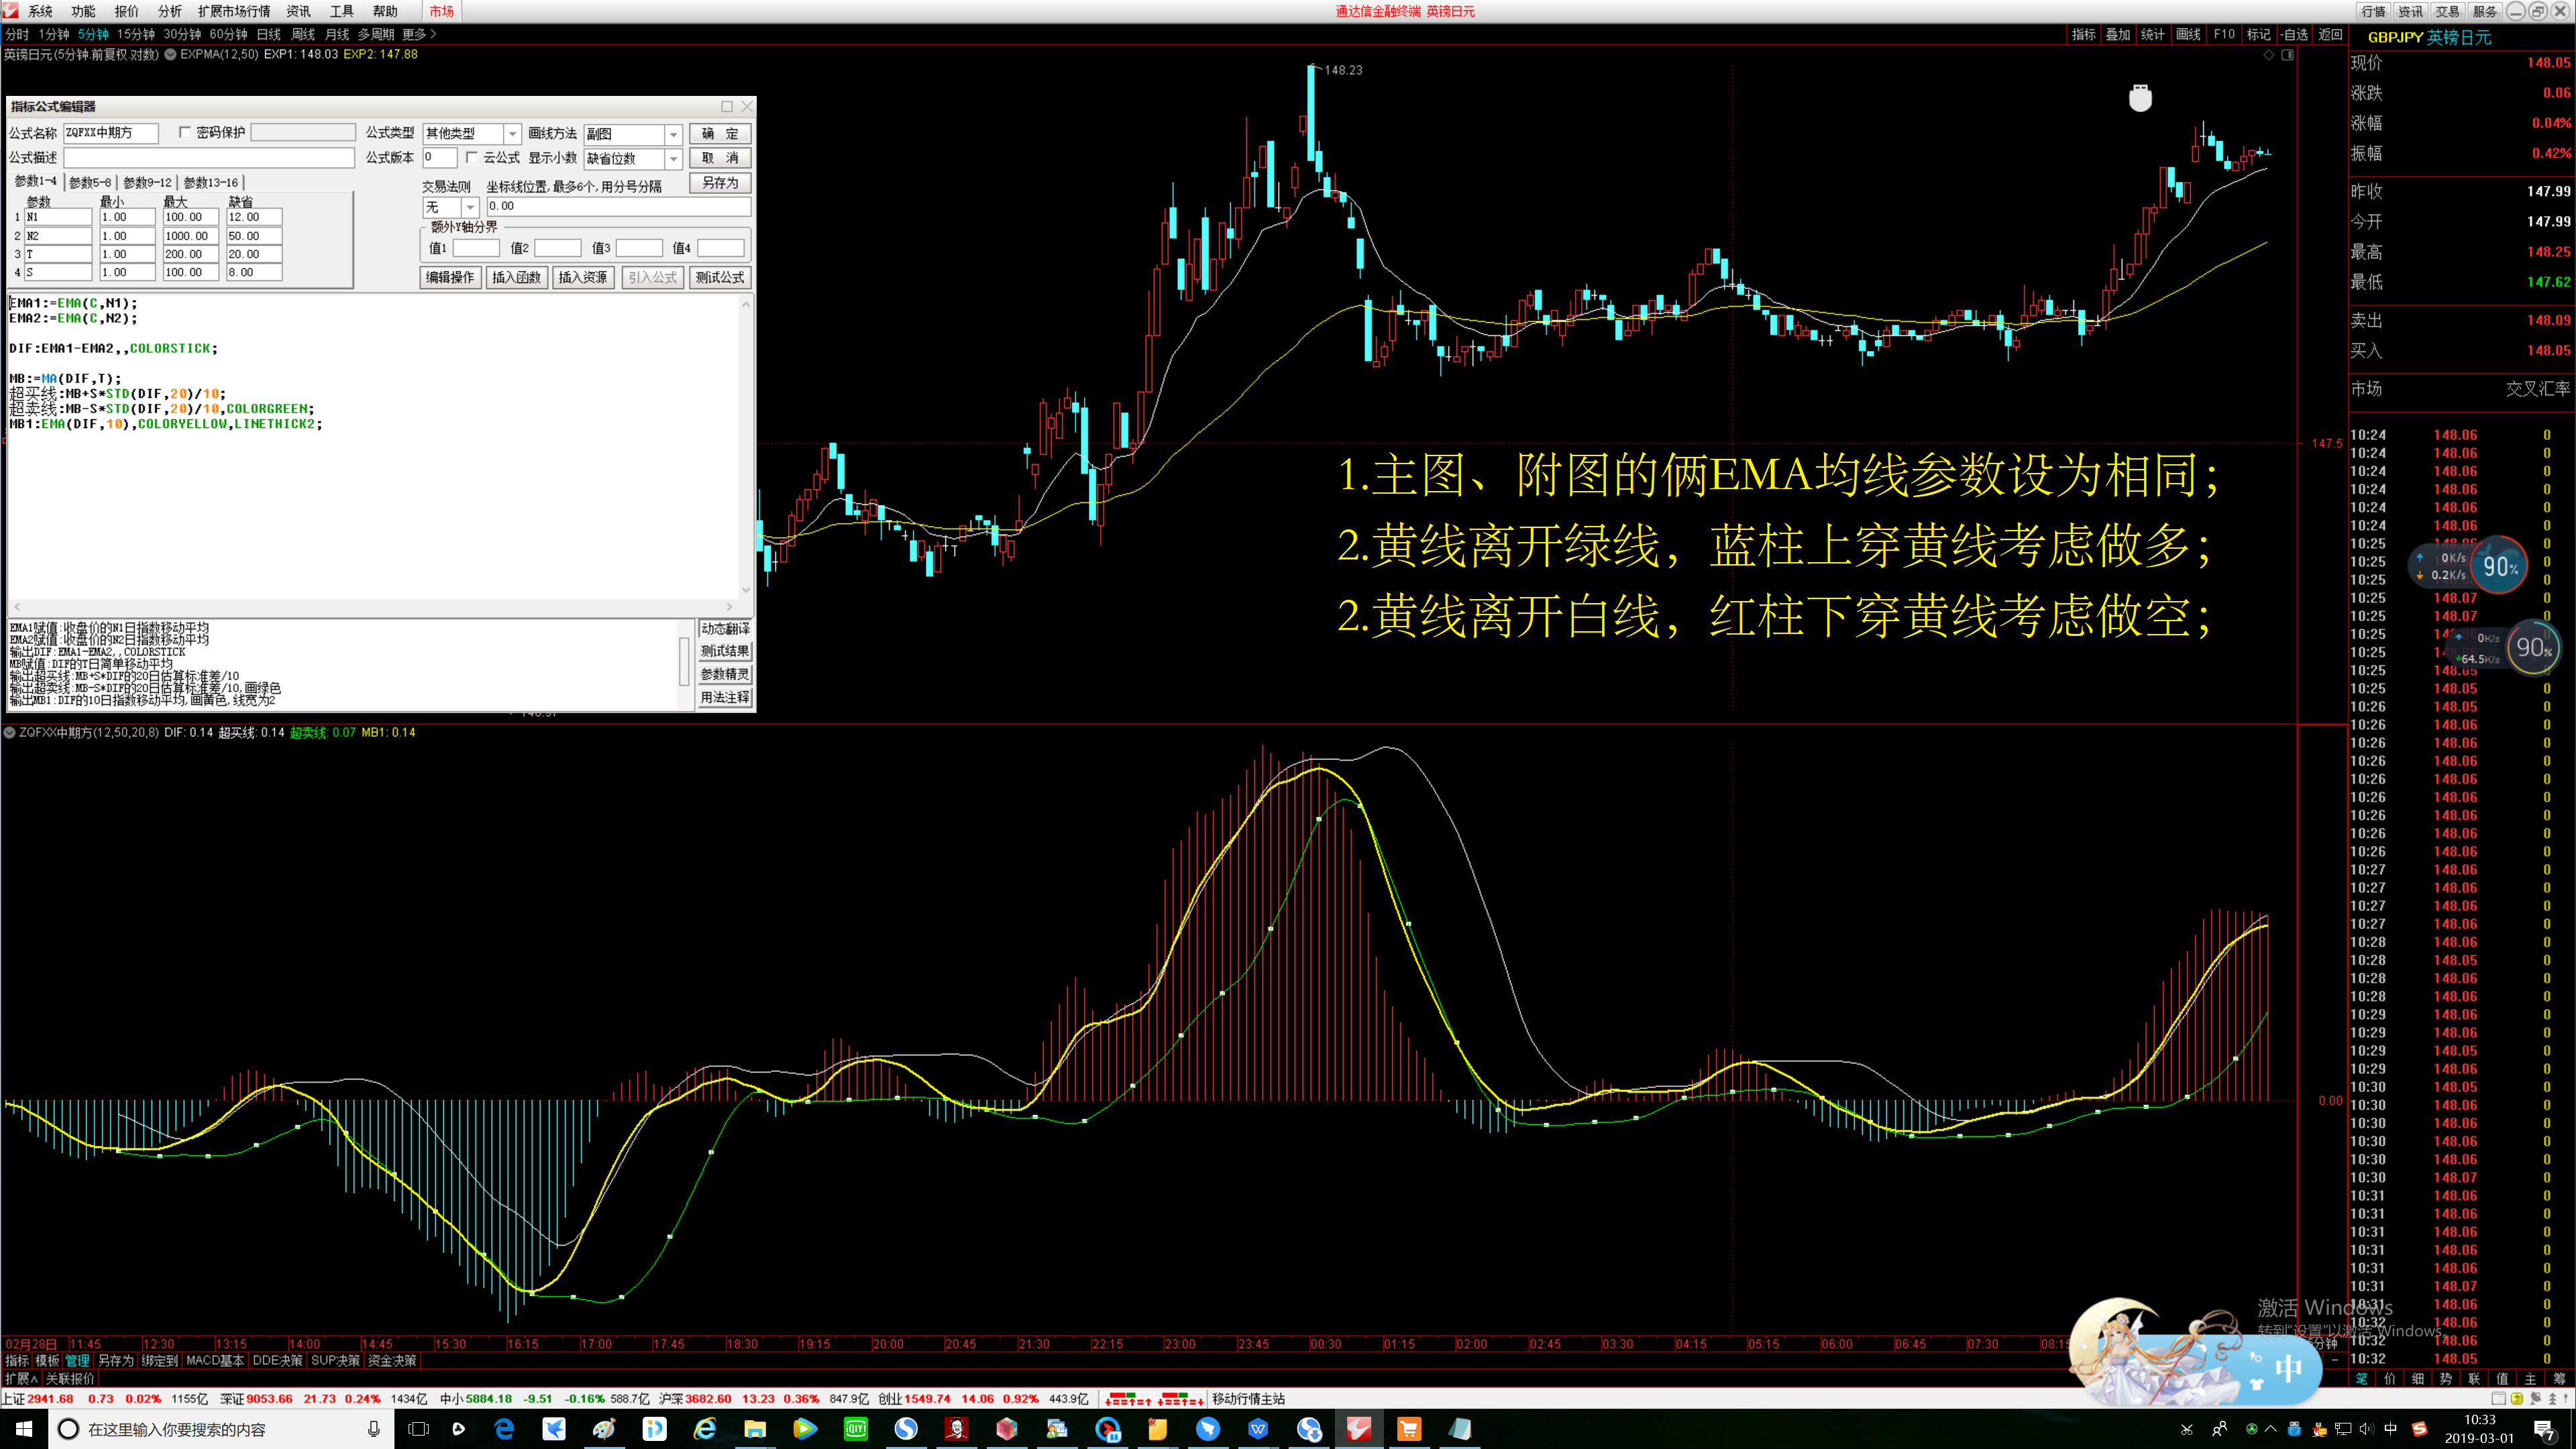
Task: Select the 15分钟 period tab
Action: point(136,34)
